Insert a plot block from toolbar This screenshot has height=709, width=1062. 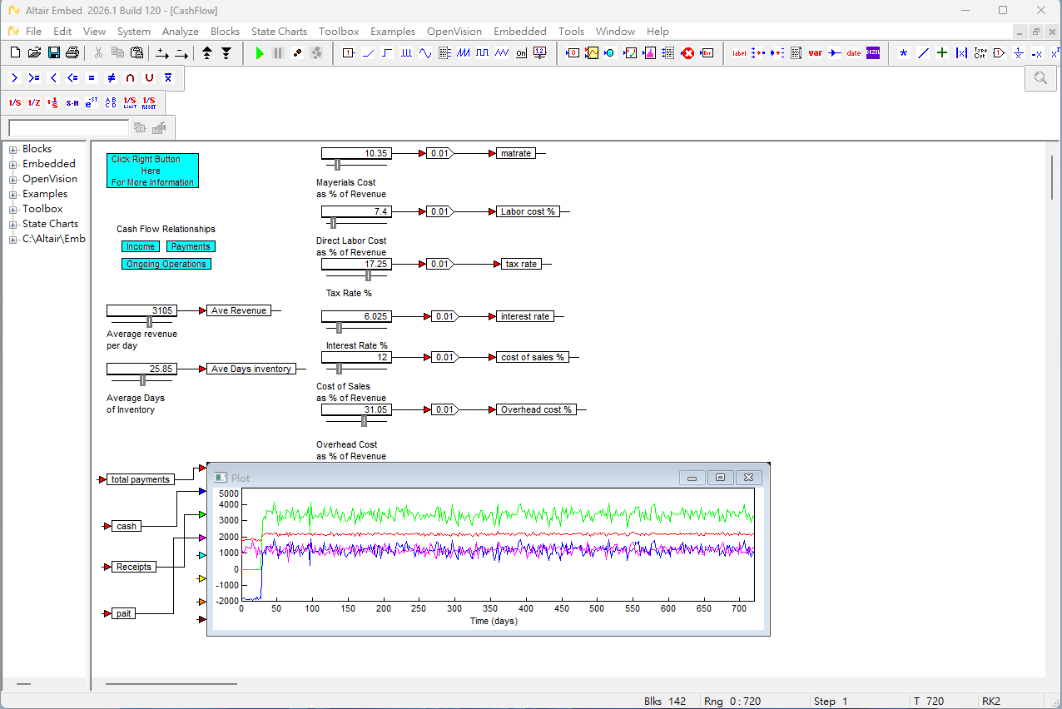pos(592,52)
